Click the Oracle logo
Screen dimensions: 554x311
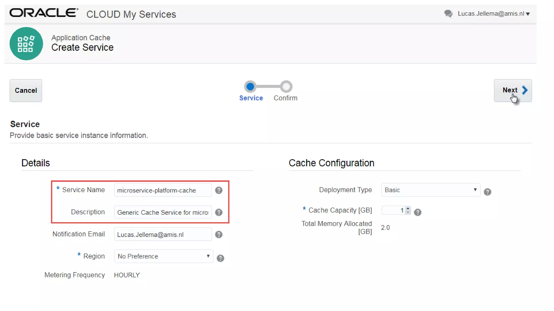[x=44, y=13]
